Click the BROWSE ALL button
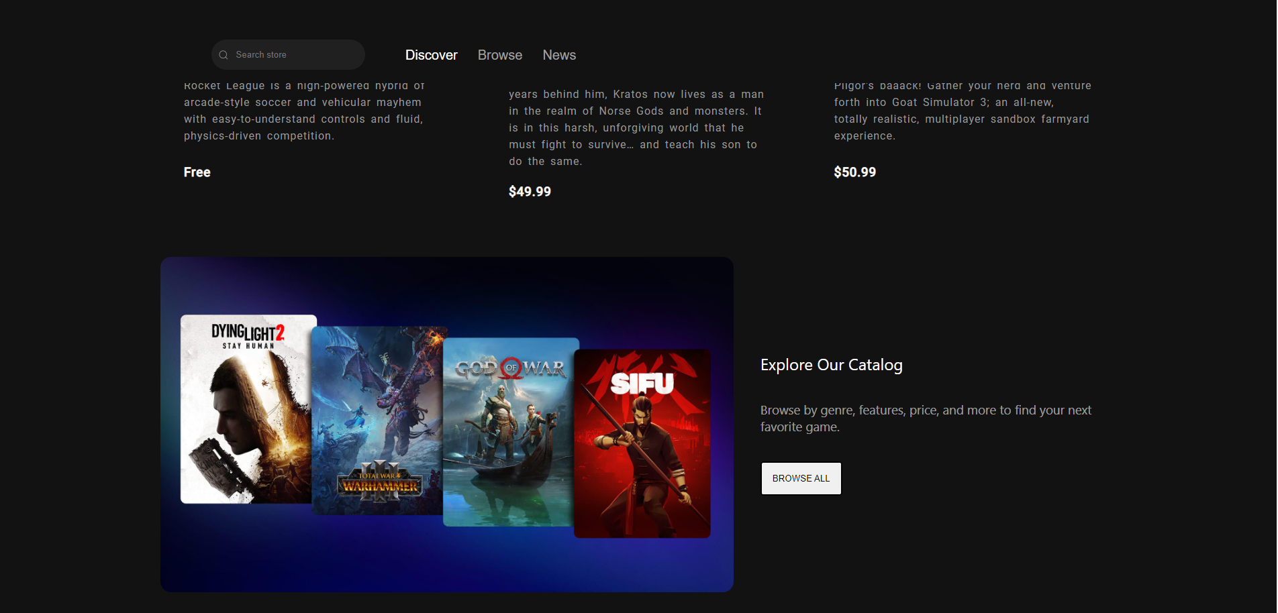1278x613 pixels. [801, 478]
